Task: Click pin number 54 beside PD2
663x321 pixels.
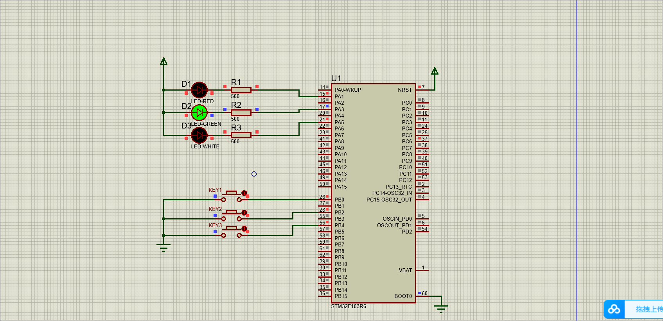Action: click(x=424, y=229)
